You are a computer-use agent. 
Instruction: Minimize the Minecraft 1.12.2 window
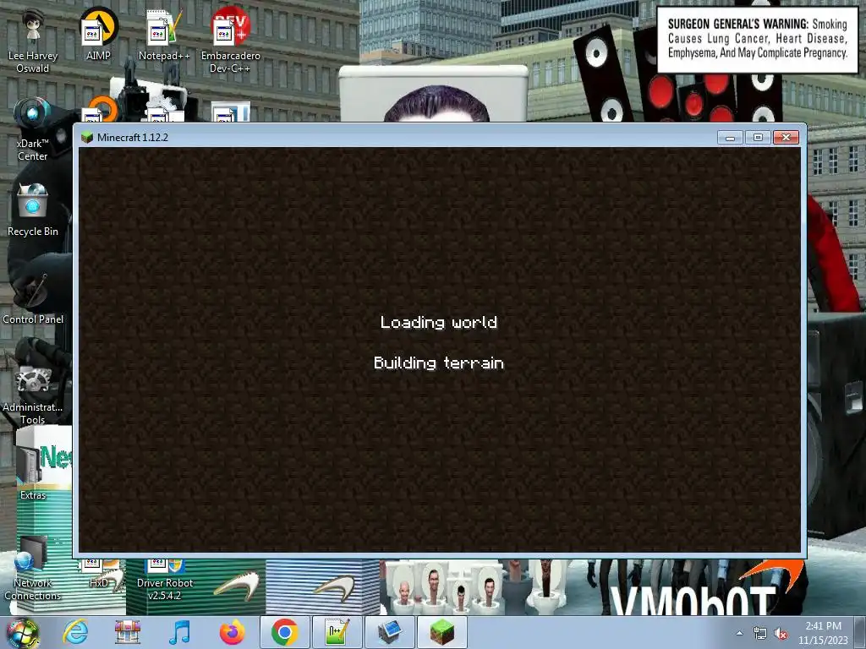click(730, 138)
